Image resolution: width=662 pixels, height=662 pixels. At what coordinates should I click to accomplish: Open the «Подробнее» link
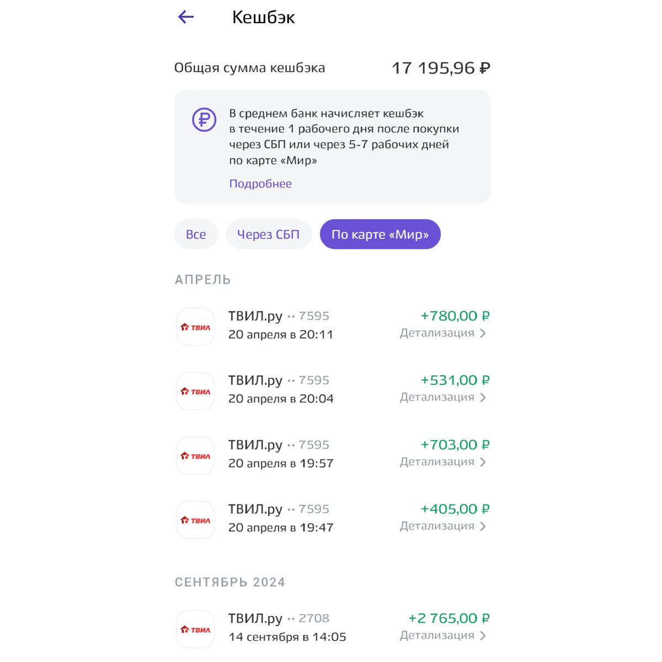[260, 184]
